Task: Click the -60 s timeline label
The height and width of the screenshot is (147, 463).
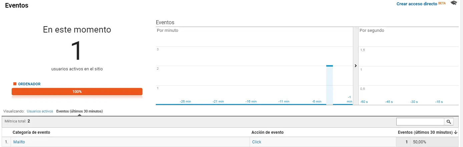Action: (364, 102)
